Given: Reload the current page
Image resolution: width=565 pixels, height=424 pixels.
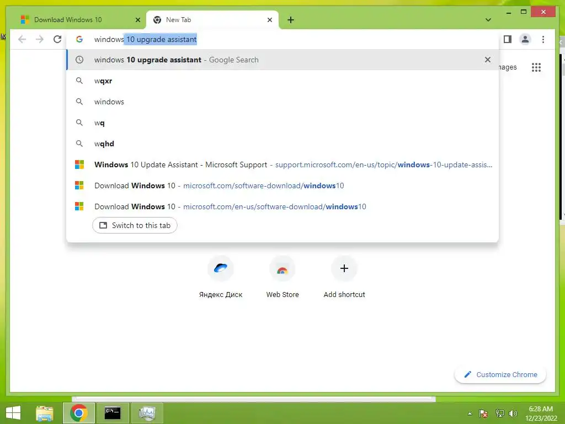Looking at the screenshot, I should (x=57, y=39).
